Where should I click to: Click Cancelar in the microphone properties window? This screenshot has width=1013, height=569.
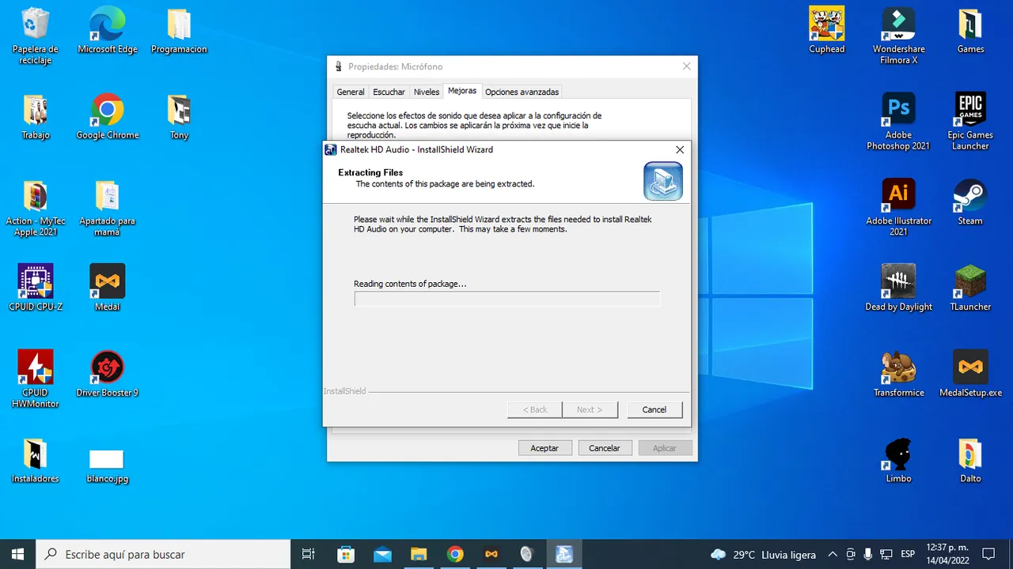[605, 448]
